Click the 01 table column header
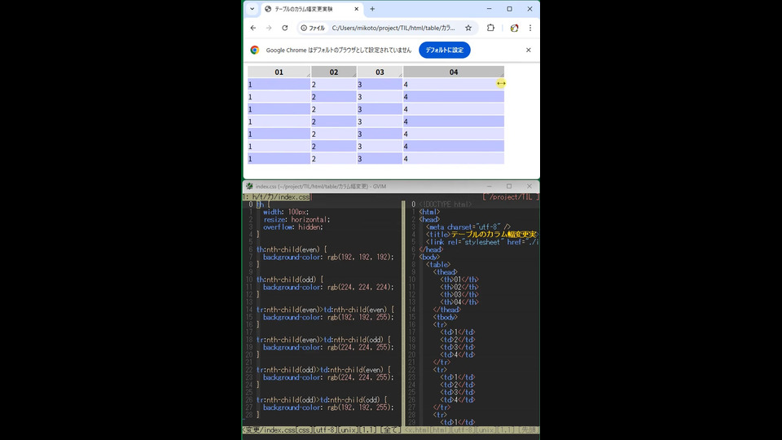The image size is (782, 440). (x=279, y=72)
